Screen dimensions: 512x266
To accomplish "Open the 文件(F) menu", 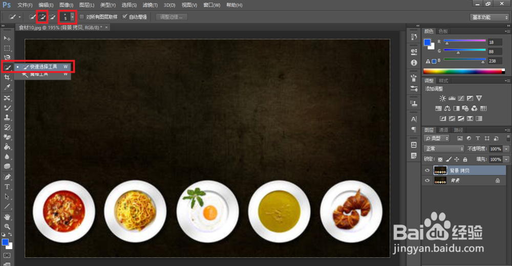I will 25,5.
